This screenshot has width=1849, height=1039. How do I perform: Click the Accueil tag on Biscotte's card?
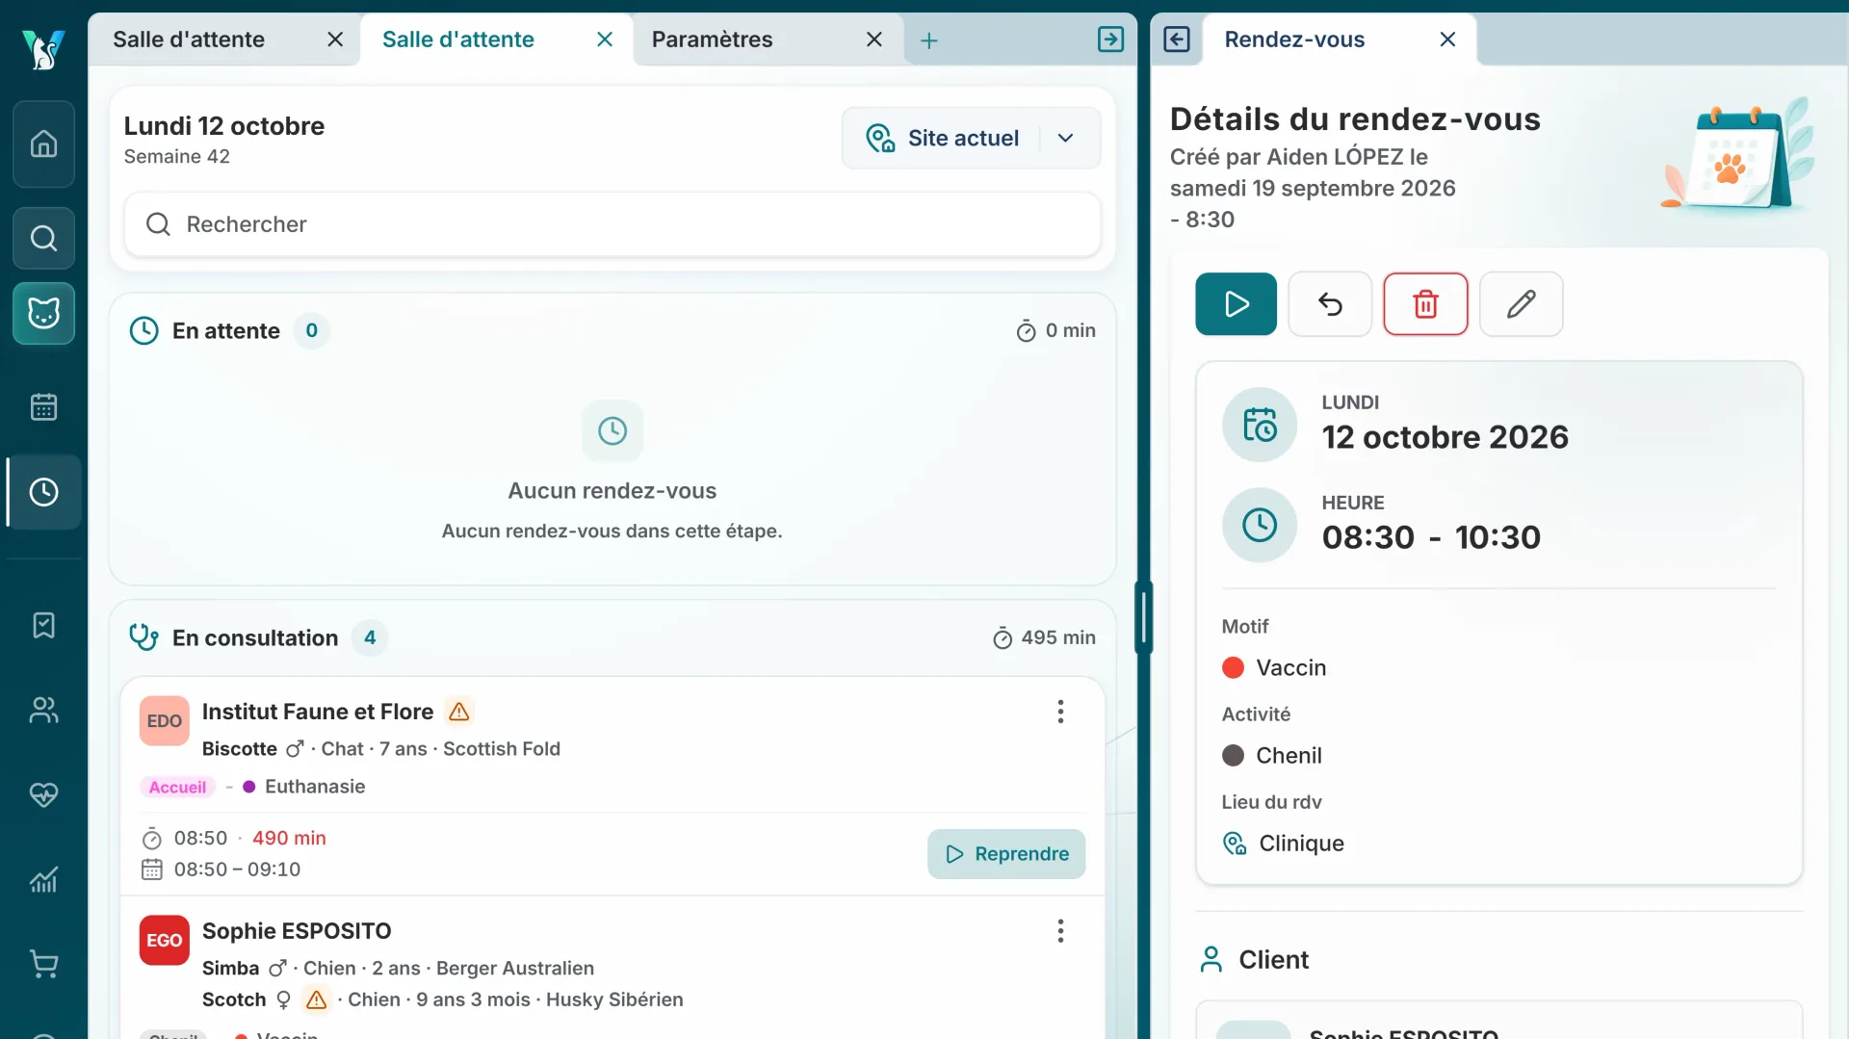(177, 787)
